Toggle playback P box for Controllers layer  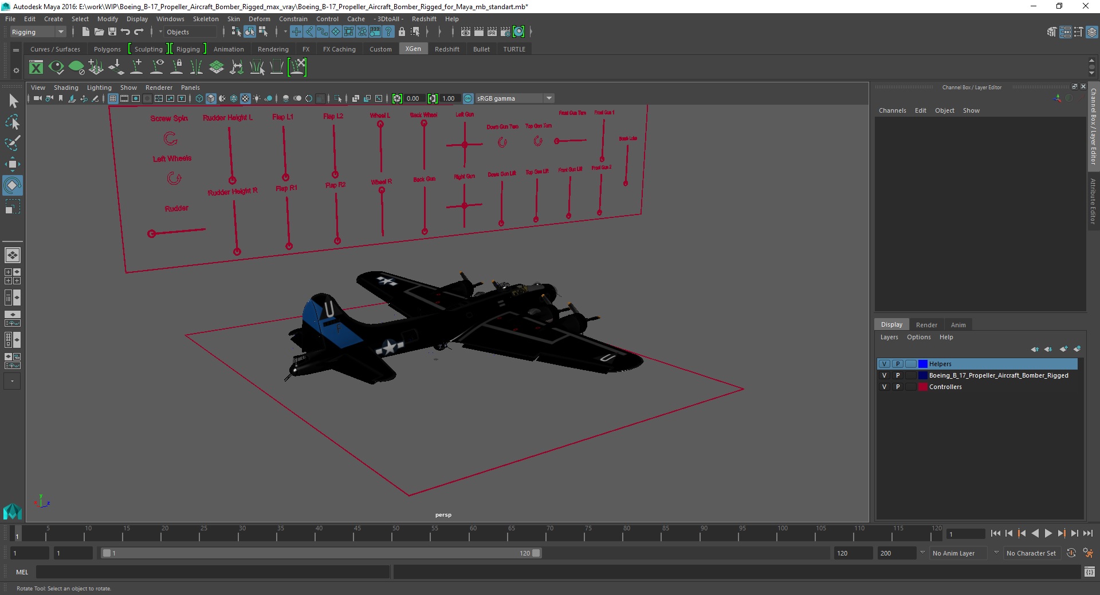pos(898,387)
